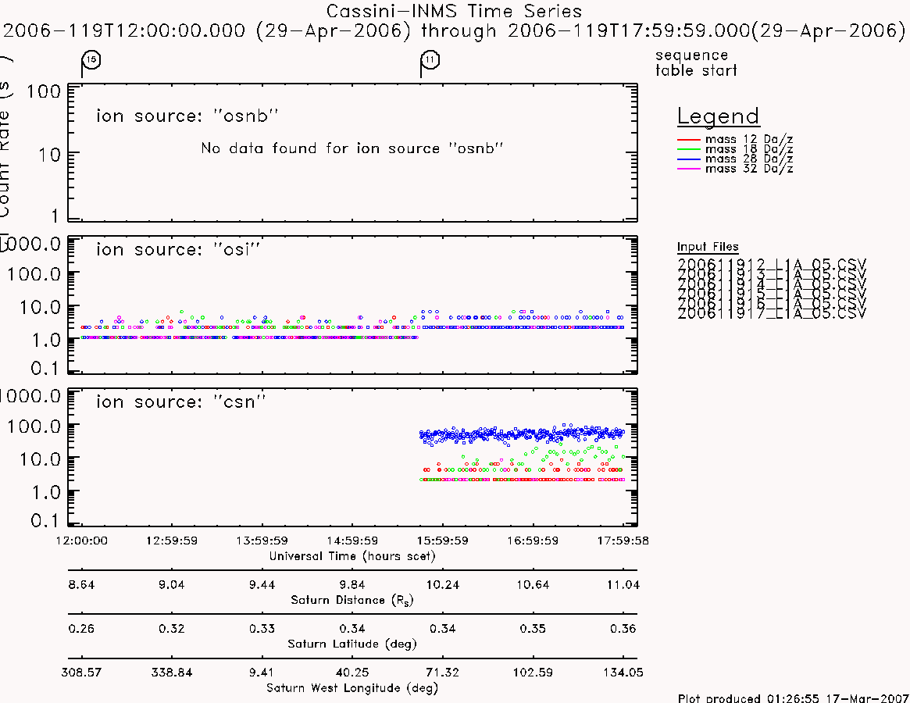
Task: Click the magenta mass 32 Da/z legend line
Action: coord(689,169)
